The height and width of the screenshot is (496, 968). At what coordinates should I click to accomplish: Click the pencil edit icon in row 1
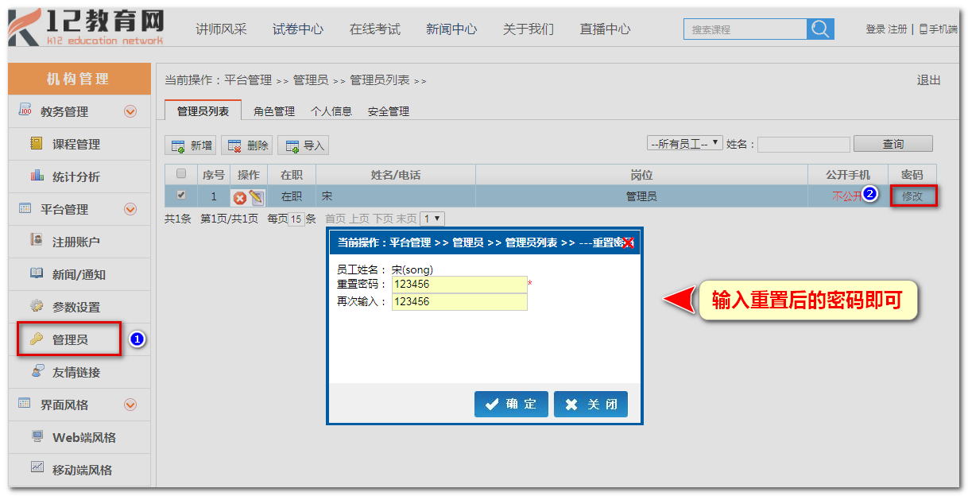[x=256, y=197]
